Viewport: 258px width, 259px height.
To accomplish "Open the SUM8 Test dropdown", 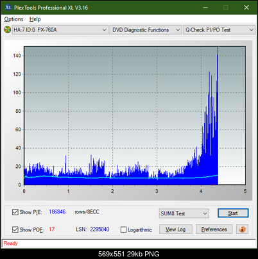I will [184, 213].
